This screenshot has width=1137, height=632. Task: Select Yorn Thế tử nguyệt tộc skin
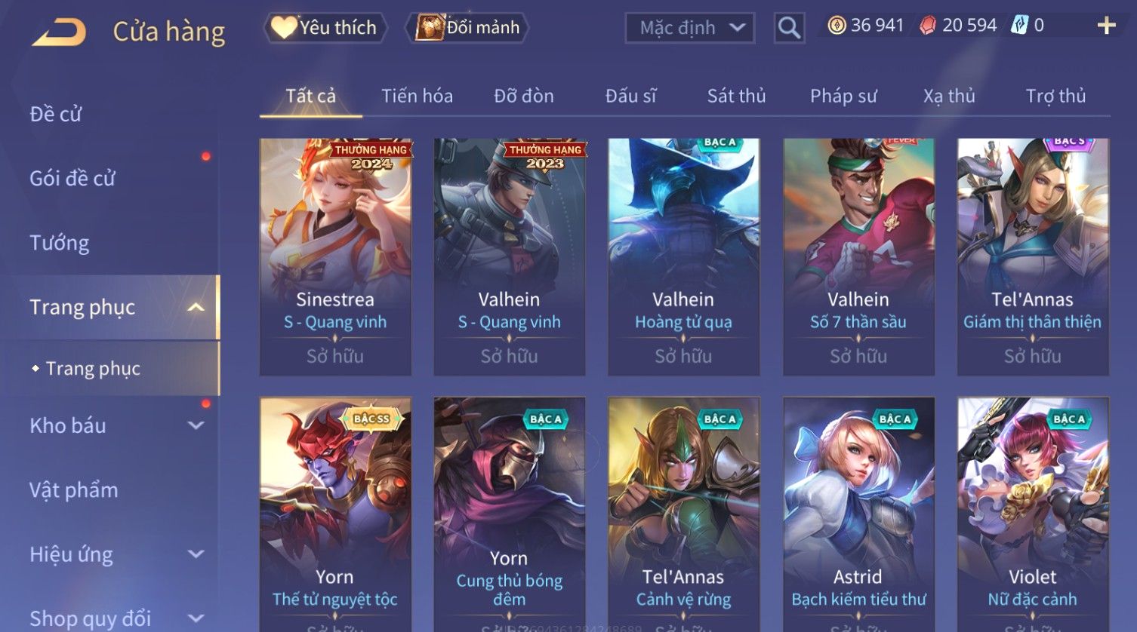335,514
